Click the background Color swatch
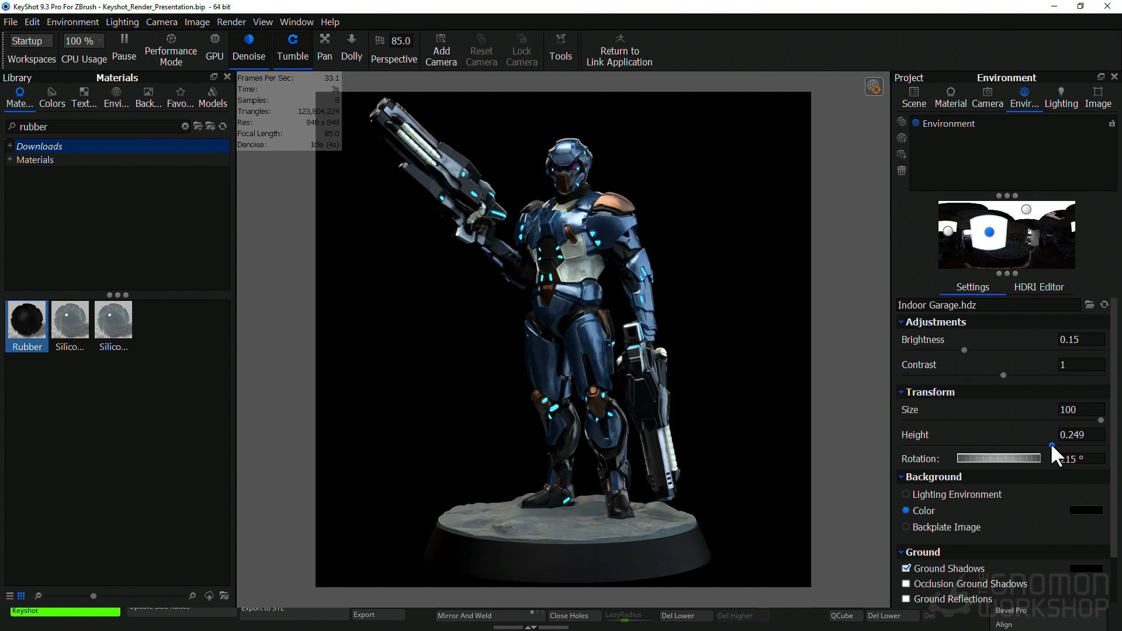 point(1086,510)
